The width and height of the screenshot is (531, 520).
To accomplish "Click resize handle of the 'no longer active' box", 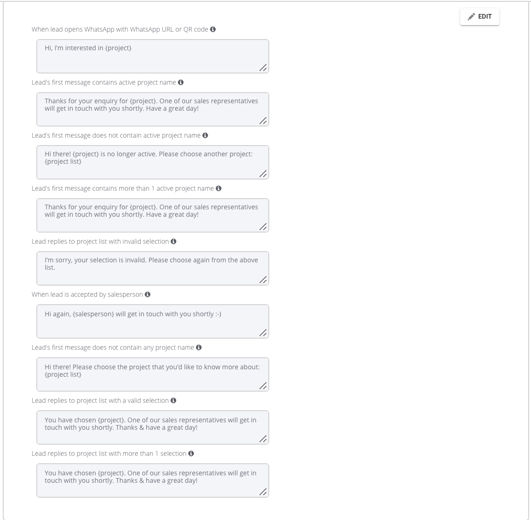I will tap(263, 174).
